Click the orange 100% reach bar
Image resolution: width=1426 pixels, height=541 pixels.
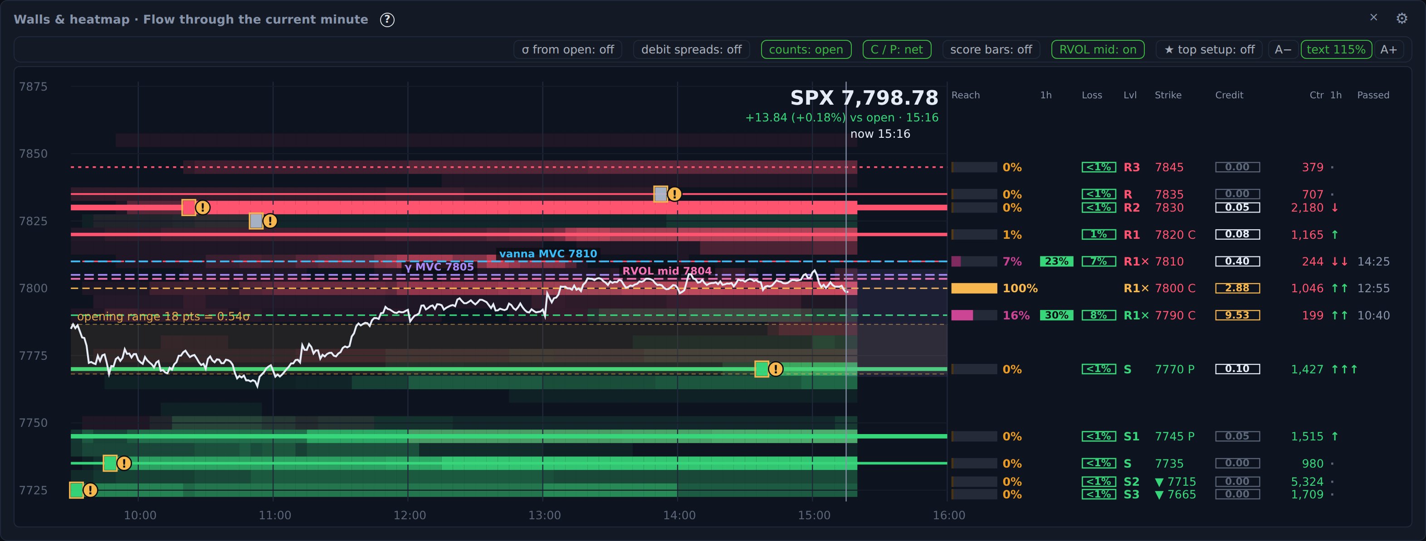pos(974,288)
